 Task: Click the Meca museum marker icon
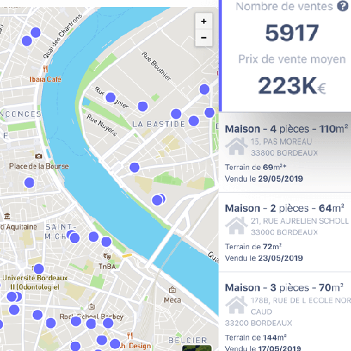click(x=173, y=290)
